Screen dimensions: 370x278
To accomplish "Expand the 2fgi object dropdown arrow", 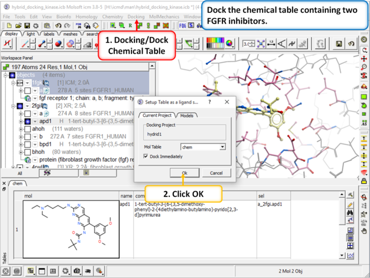I will (x=28, y=106).
